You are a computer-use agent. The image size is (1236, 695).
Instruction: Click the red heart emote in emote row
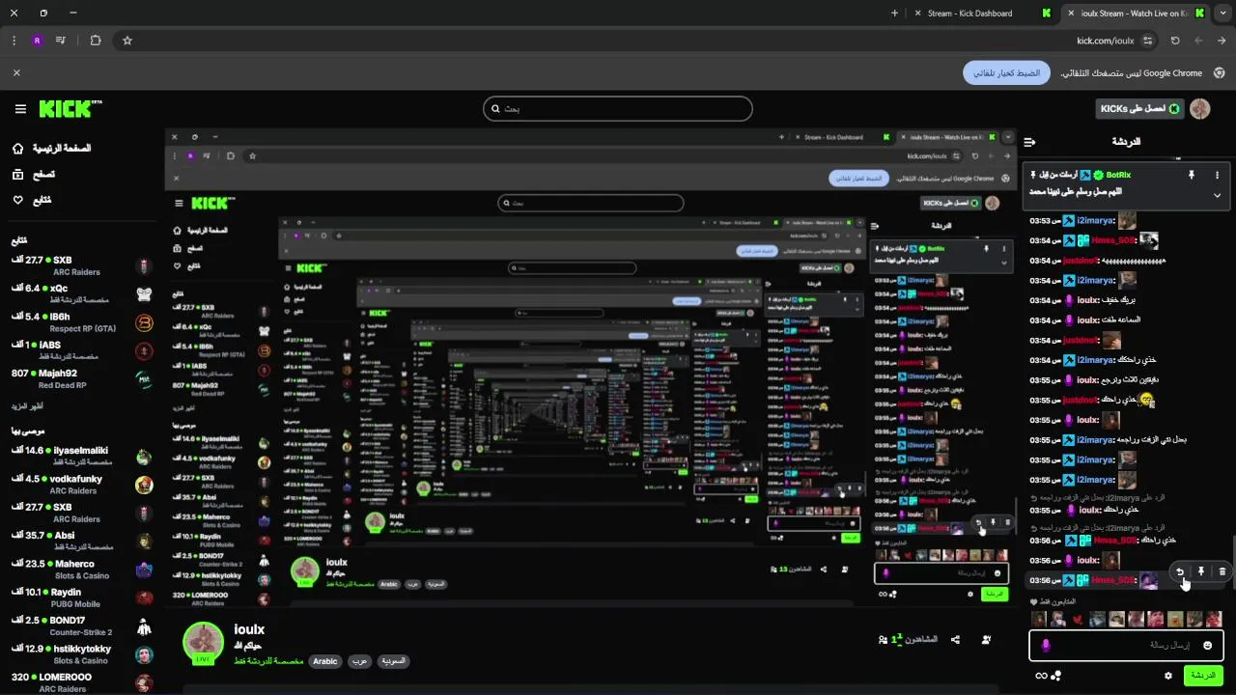coord(1079,620)
